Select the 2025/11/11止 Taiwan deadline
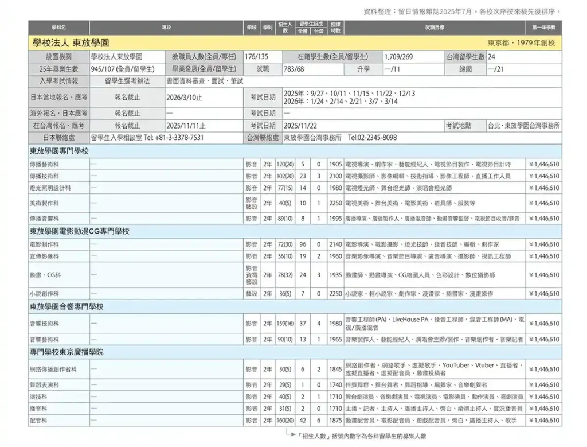 click(x=186, y=126)
